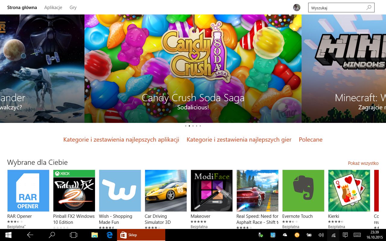This screenshot has height=241, width=386.
Task: Open the ModiFace Makeover app icon
Action: point(212,191)
